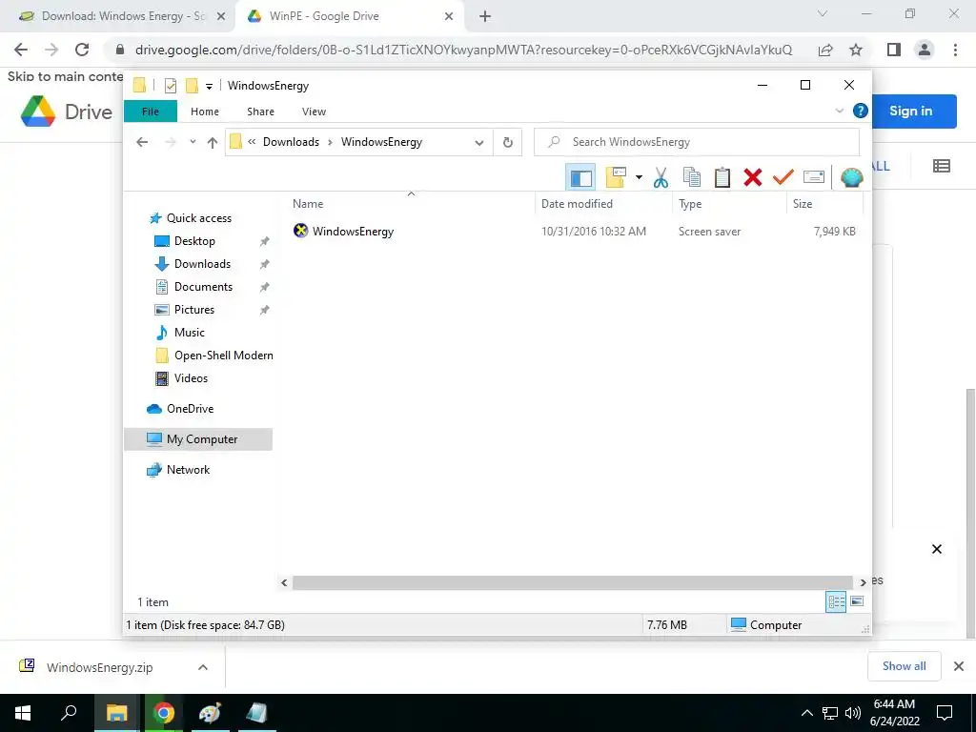Image resolution: width=976 pixels, height=732 pixels.
Task: Open the WindowsEnergy.zip download options chevron
Action: (202, 667)
